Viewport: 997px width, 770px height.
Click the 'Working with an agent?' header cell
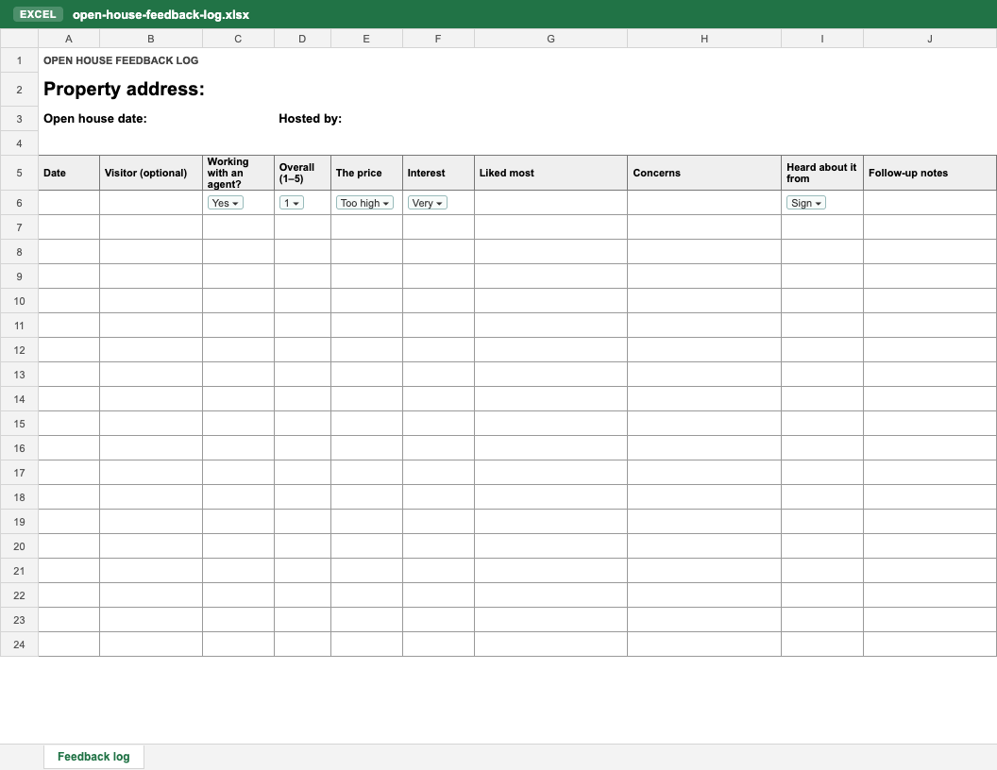[x=238, y=173]
